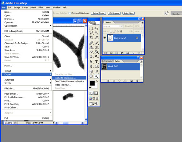The image size is (182, 142).
Task: Delete current path using trash icon
Action: click(137, 81)
